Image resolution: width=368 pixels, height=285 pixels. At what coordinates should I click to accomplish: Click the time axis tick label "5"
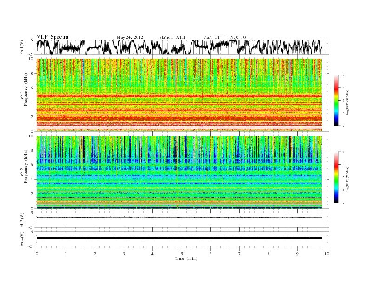coord(182,254)
